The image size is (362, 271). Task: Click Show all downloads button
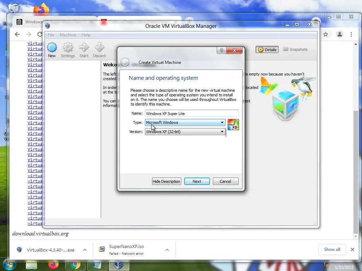pyautogui.click(x=332, y=249)
